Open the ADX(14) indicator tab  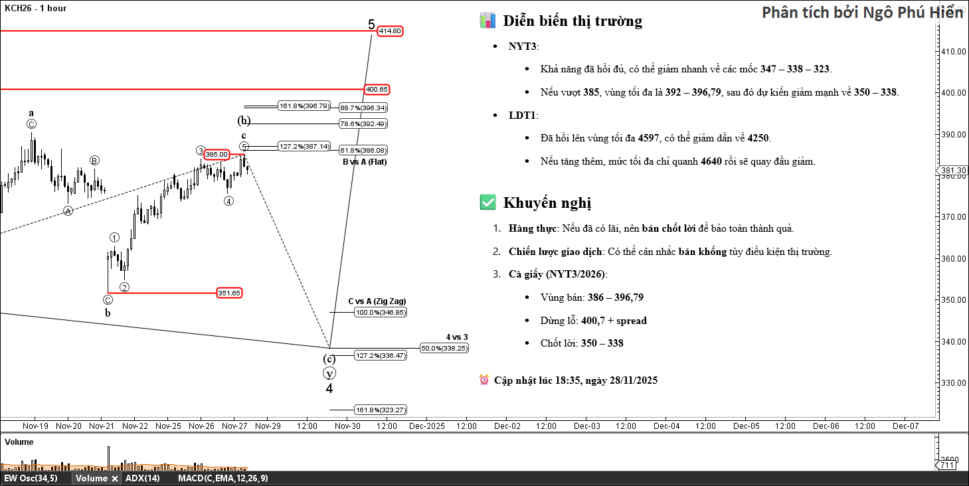pyautogui.click(x=142, y=478)
